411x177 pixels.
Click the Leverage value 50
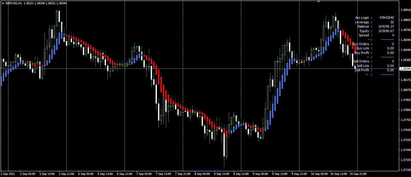point(392,22)
